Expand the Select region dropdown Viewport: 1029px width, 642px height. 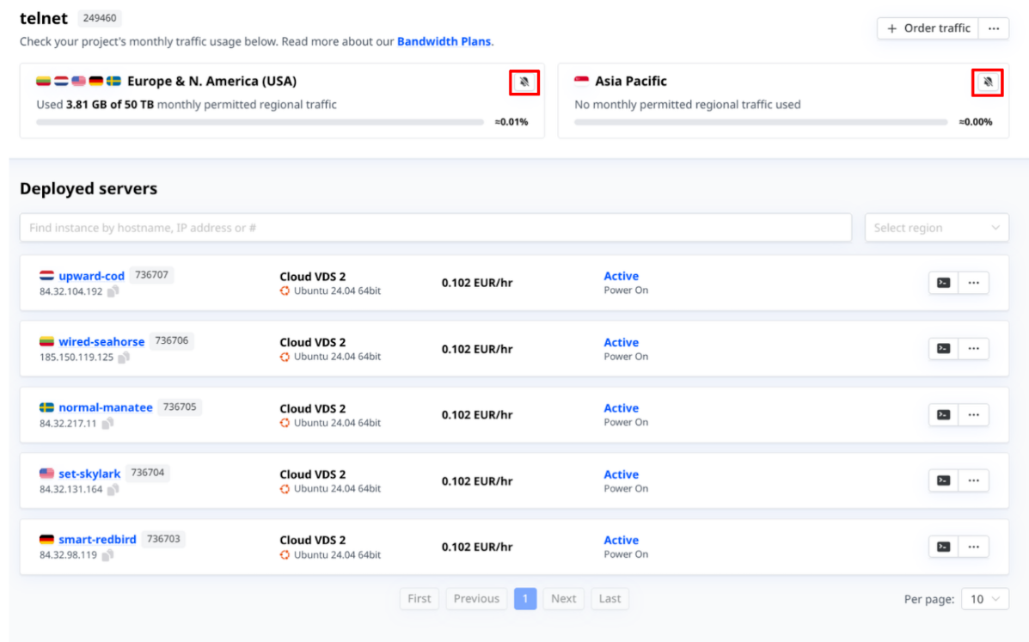[x=936, y=228]
